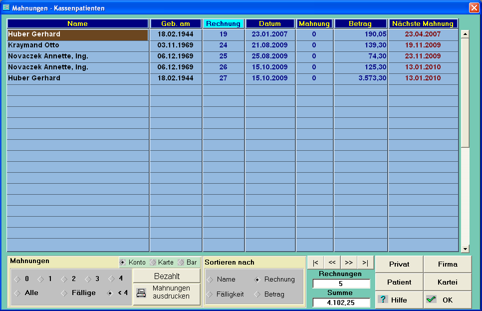Sort the list by Betrag
The image size is (482, 311).
coord(258,295)
